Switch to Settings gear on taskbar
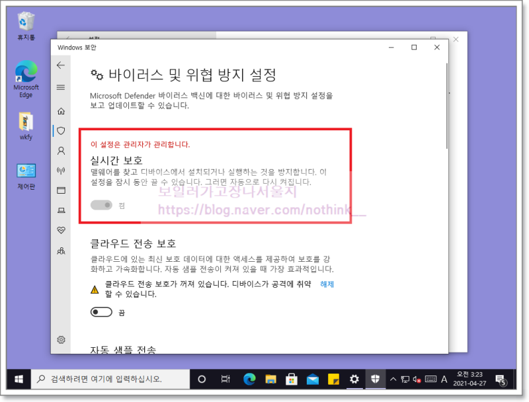This screenshot has height=402, width=529. tap(354, 380)
